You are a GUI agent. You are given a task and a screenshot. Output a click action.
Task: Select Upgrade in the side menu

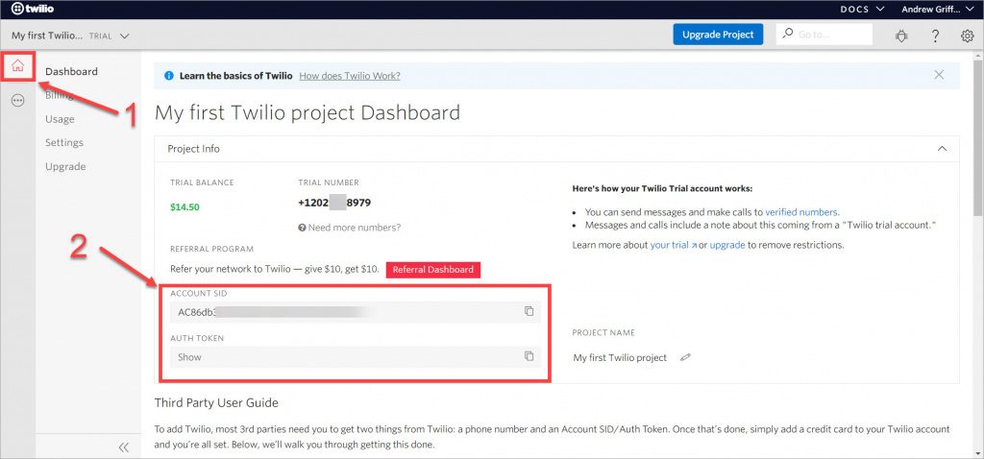65,167
